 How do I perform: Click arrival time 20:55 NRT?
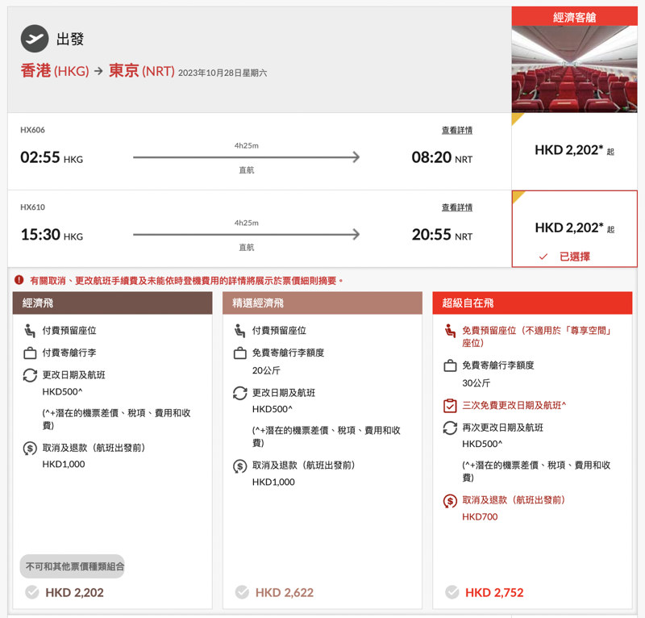tap(442, 235)
